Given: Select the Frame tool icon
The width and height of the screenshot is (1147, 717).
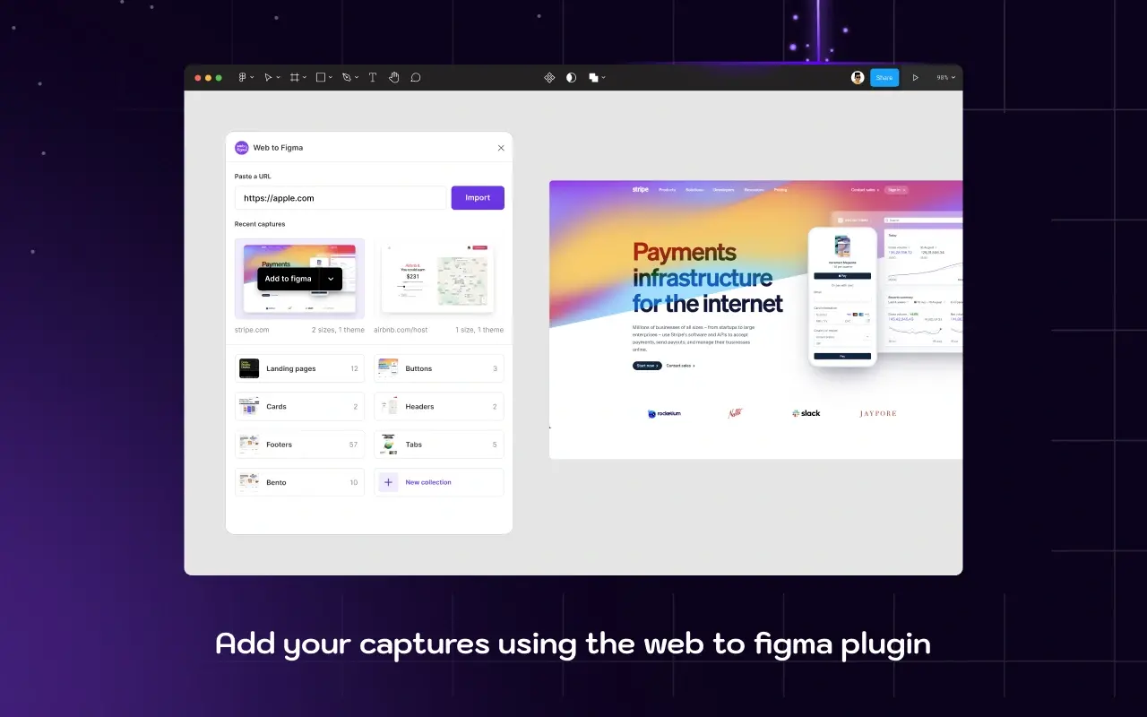Looking at the screenshot, I should (x=293, y=78).
